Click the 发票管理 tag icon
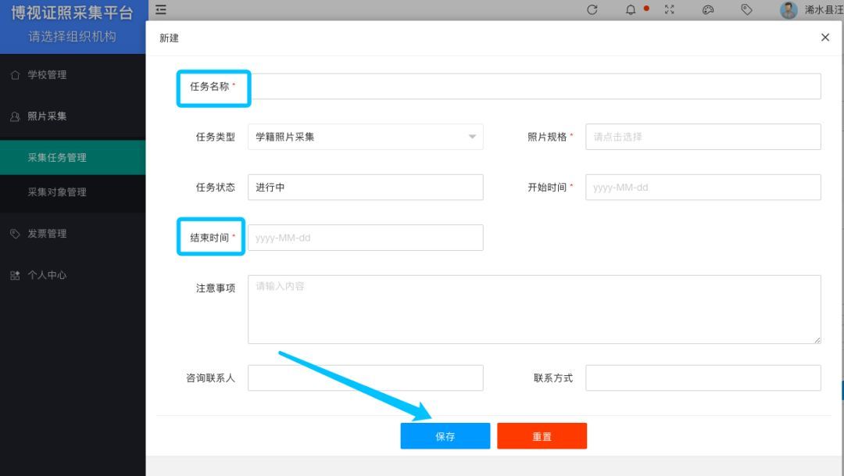This screenshot has width=844, height=476. pos(15,234)
